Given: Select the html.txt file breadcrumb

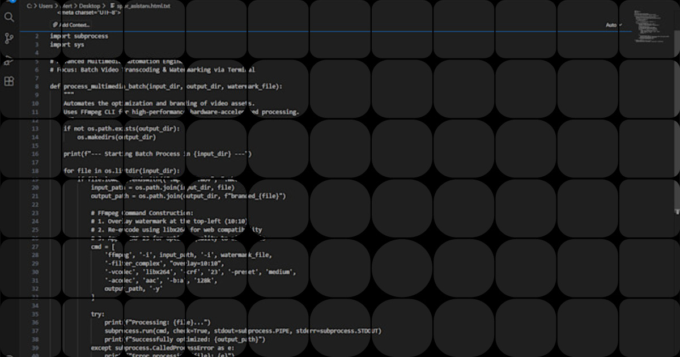Looking at the screenshot, I should coord(143,6).
